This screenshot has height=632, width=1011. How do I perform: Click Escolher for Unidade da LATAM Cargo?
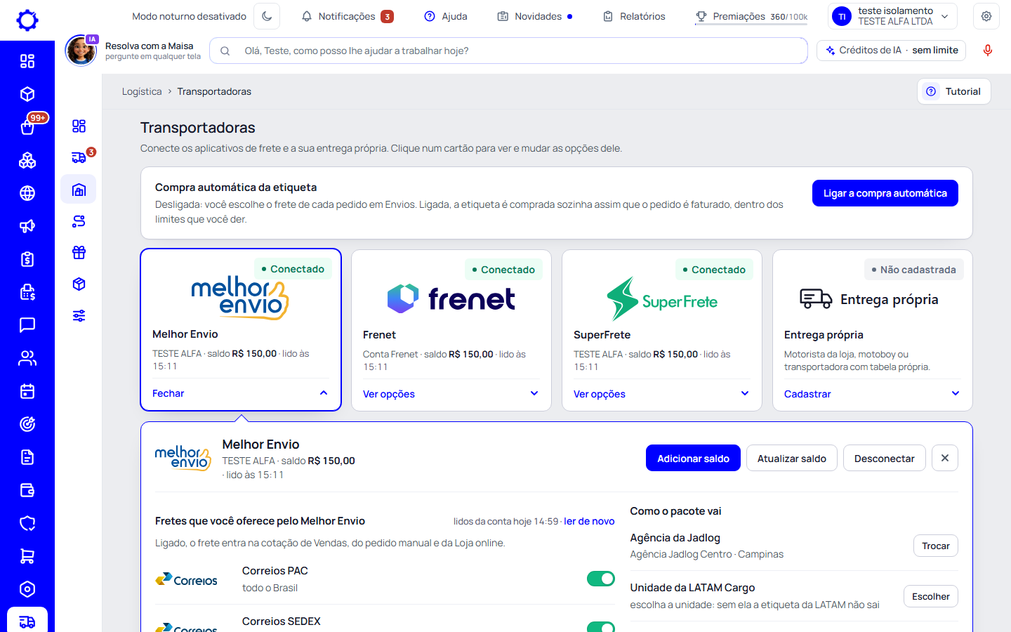point(931,596)
